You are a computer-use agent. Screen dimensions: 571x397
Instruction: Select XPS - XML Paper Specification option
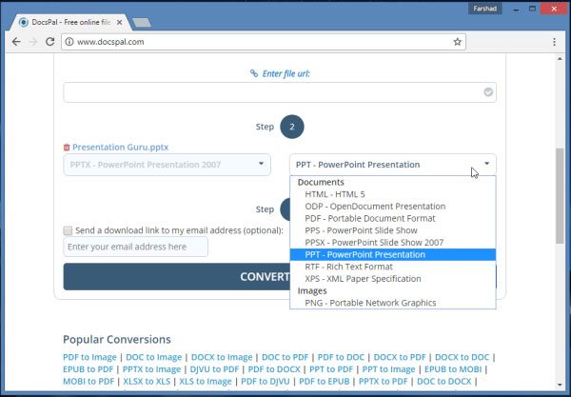click(392, 279)
